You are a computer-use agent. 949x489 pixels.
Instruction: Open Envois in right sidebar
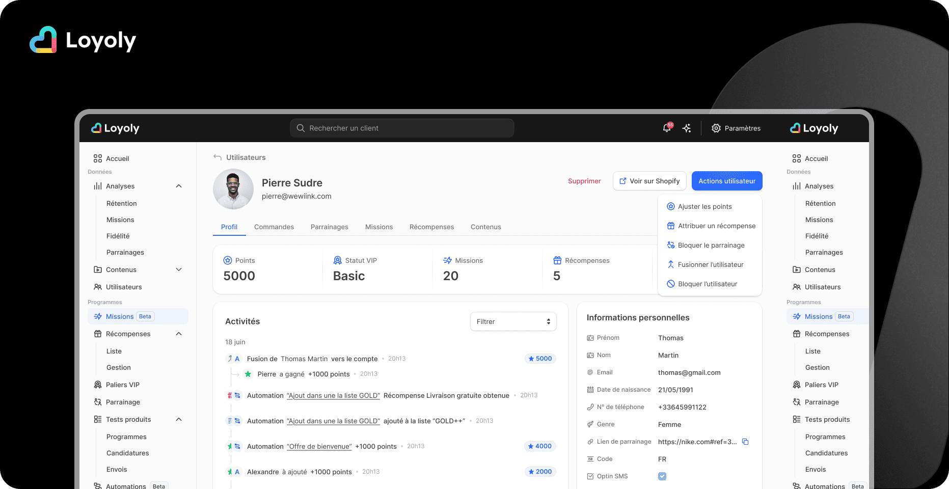(x=816, y=469)
